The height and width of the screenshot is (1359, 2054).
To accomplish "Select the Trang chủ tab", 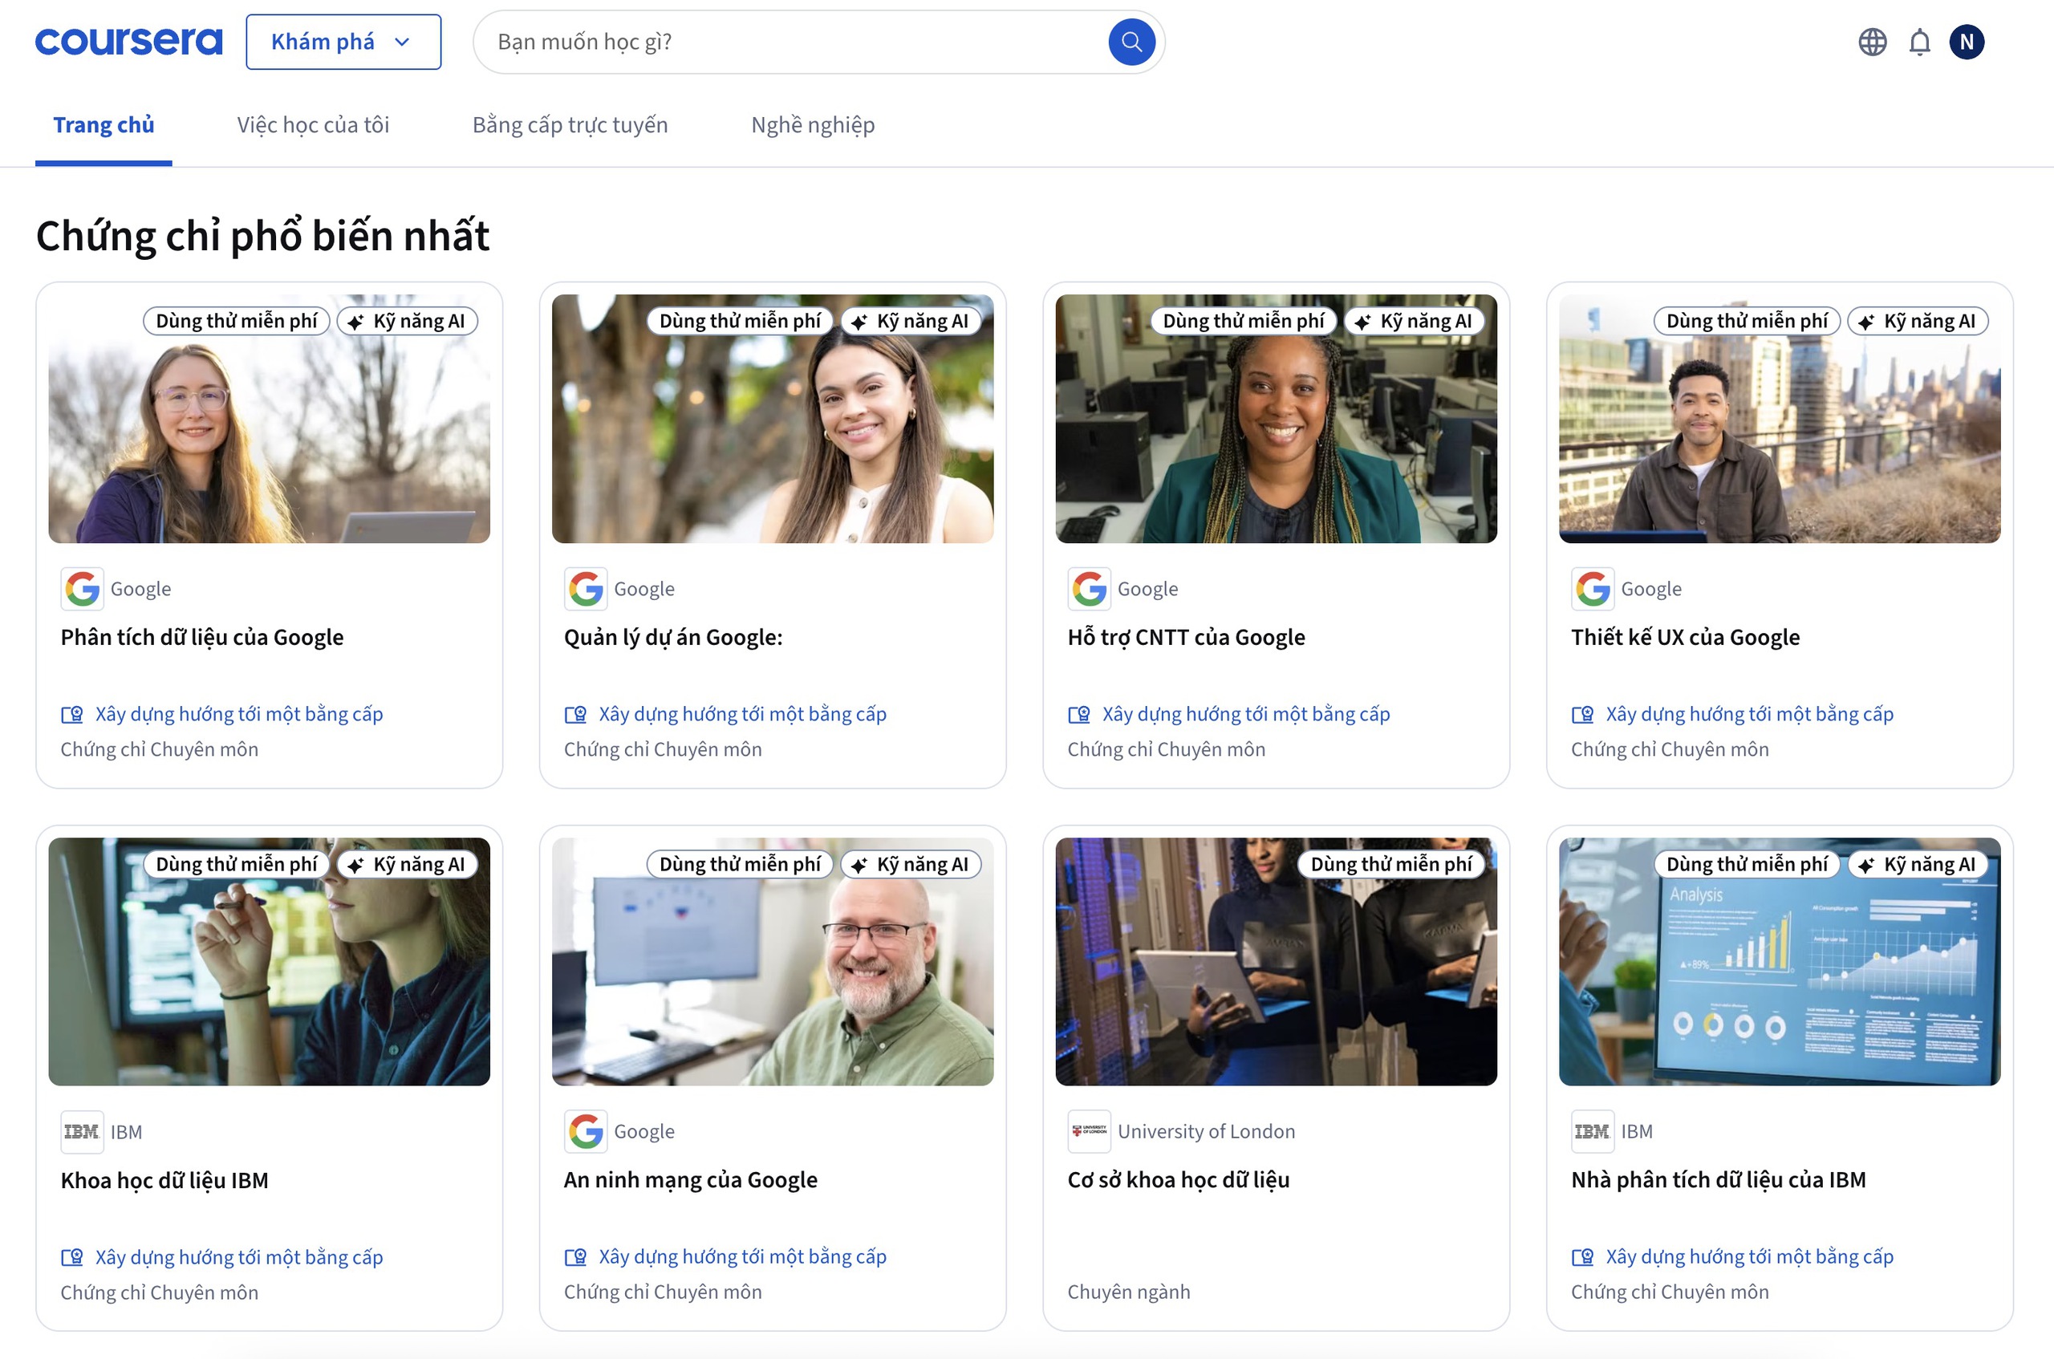I will tap(104, 125).
